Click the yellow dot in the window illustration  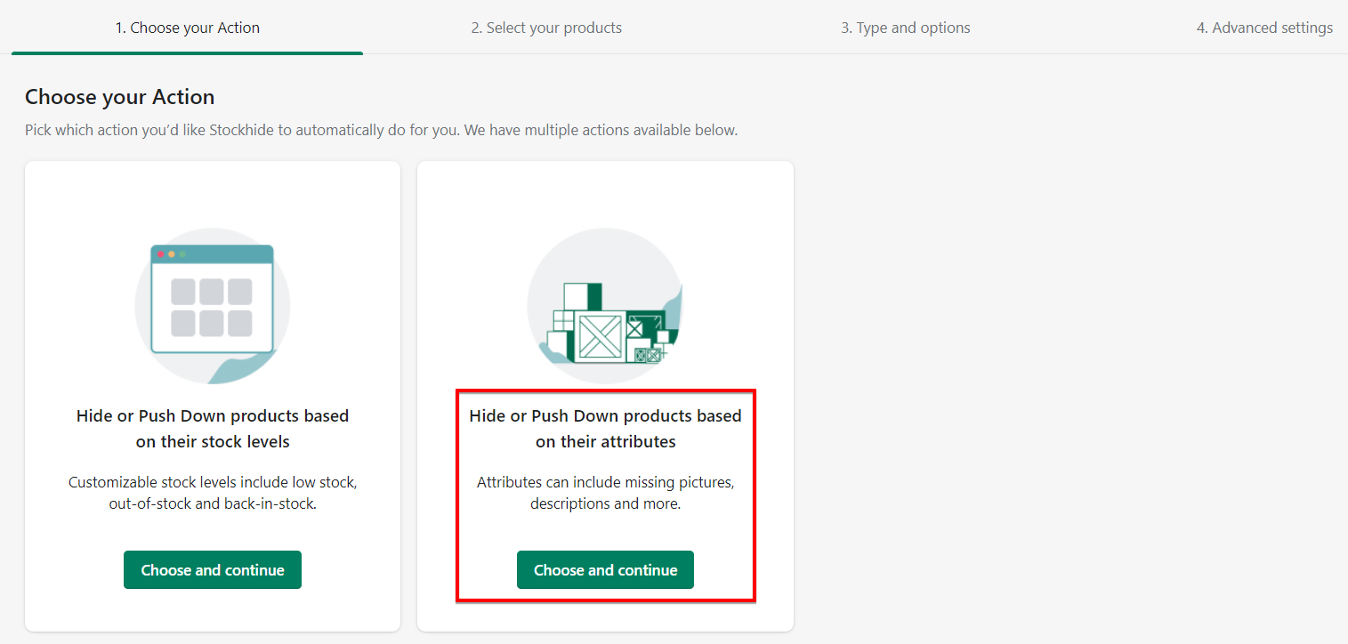pyautogui.click(x=172, y=254)
